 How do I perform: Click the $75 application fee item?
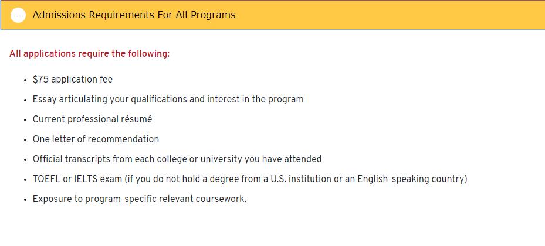pos(73,80)
